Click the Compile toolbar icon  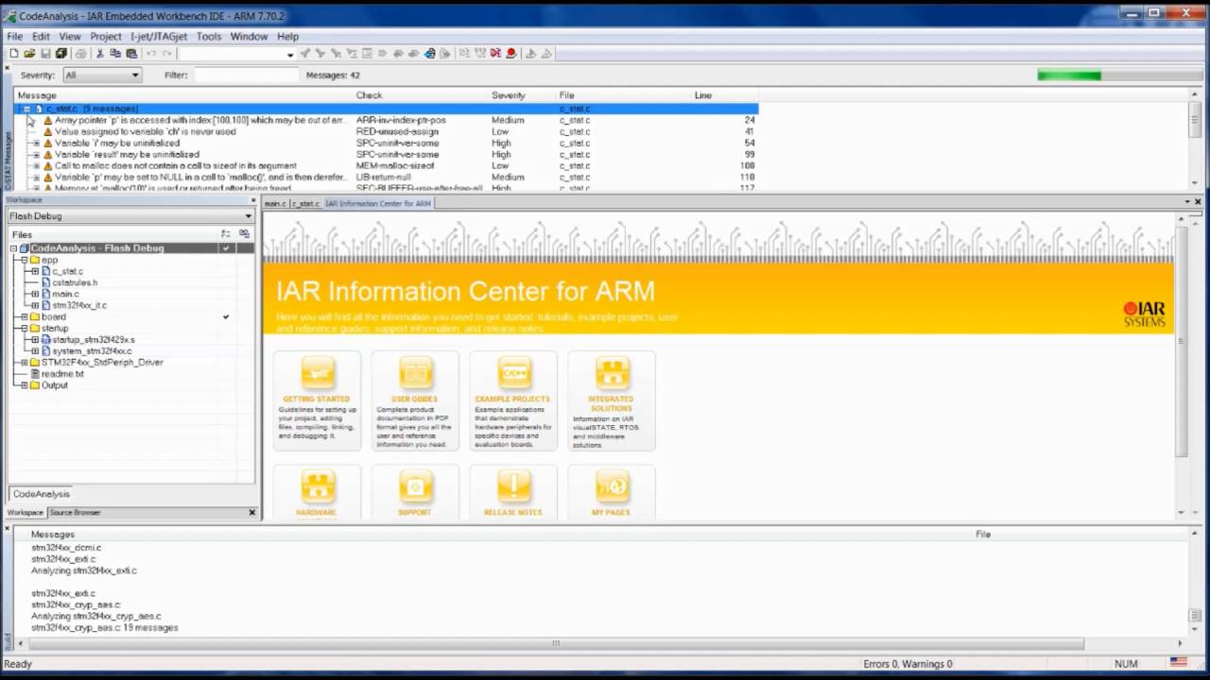[x=463, y=53]
